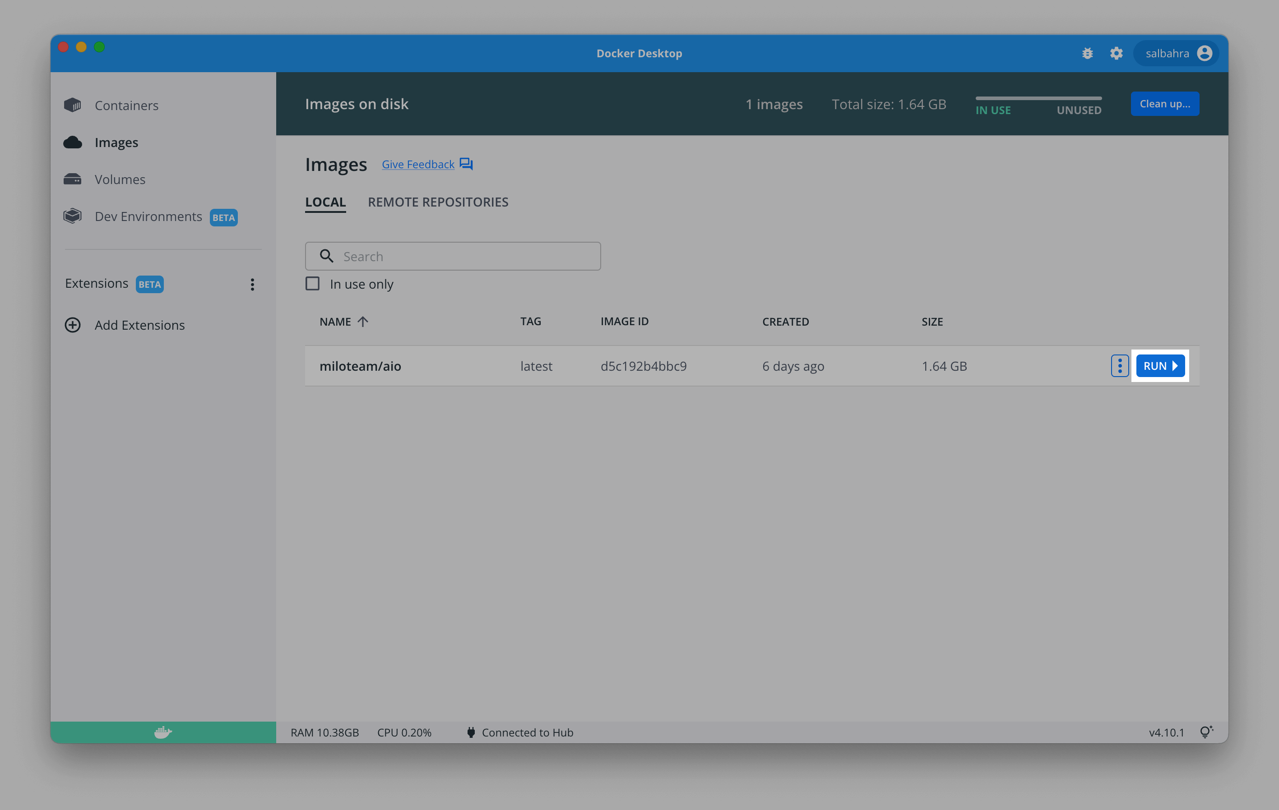Click image ID d5c192b4bbc9

[x=643, y=366]
